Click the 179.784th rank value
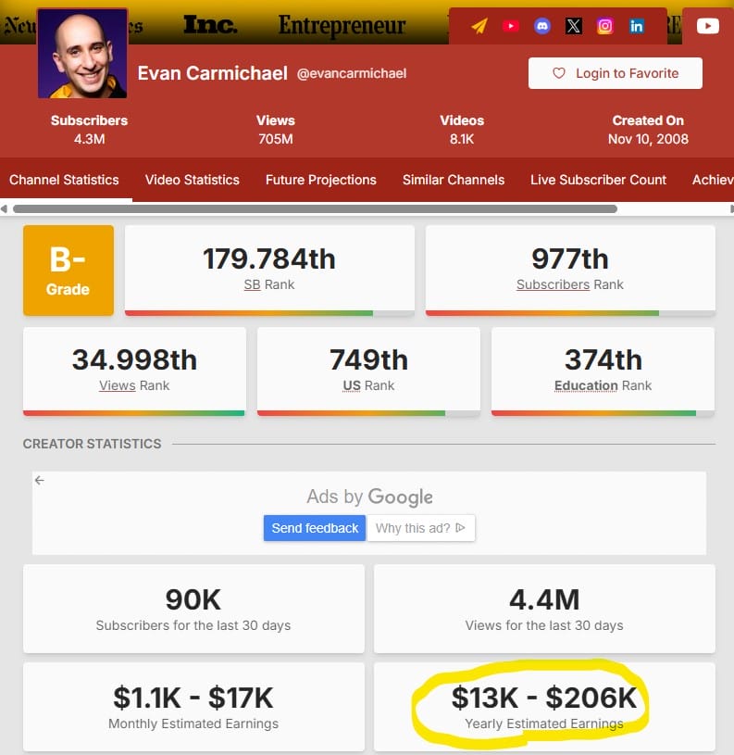 click(268, 259)
